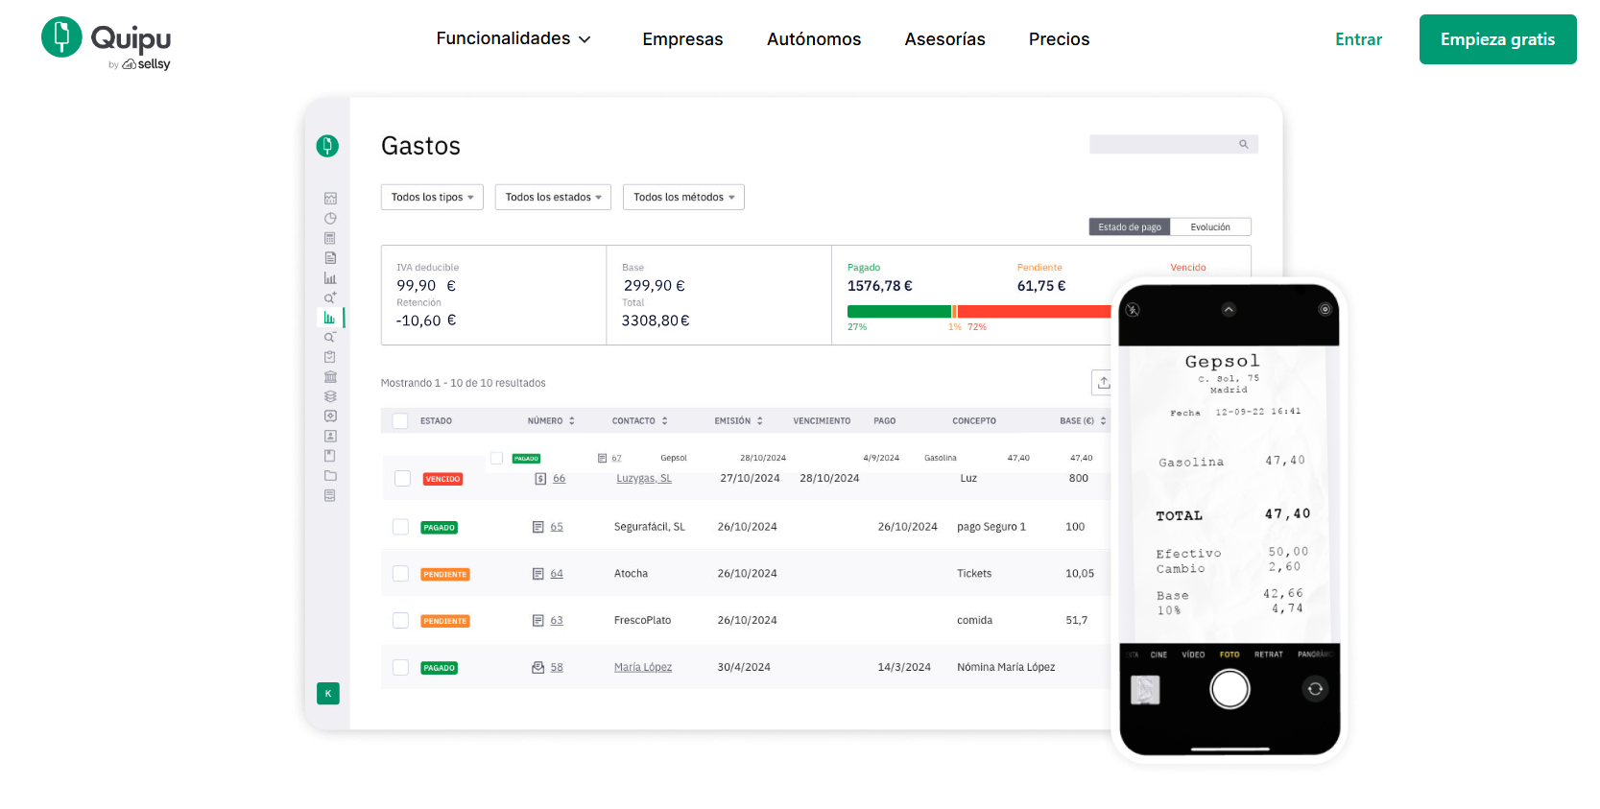Click the search magnifier icon in Gastos

pyautogui.click(x=1243, y=144)
